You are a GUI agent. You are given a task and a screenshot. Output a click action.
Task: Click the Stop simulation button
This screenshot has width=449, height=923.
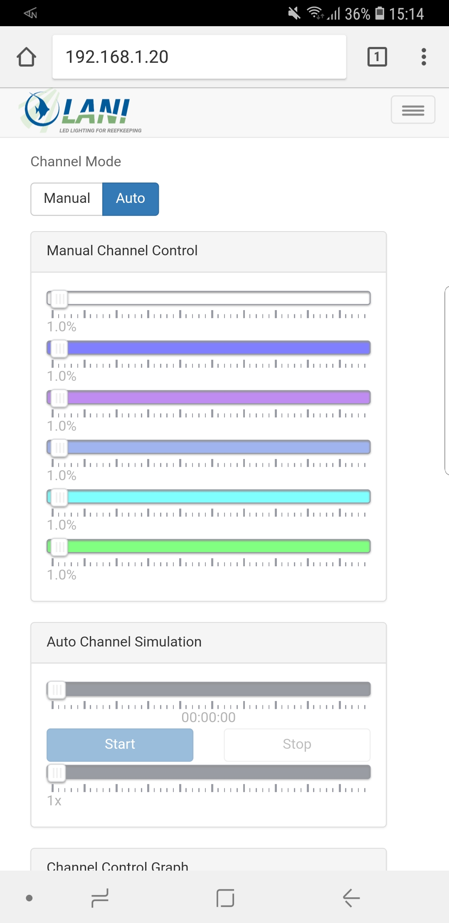click(x=297, y=745)
